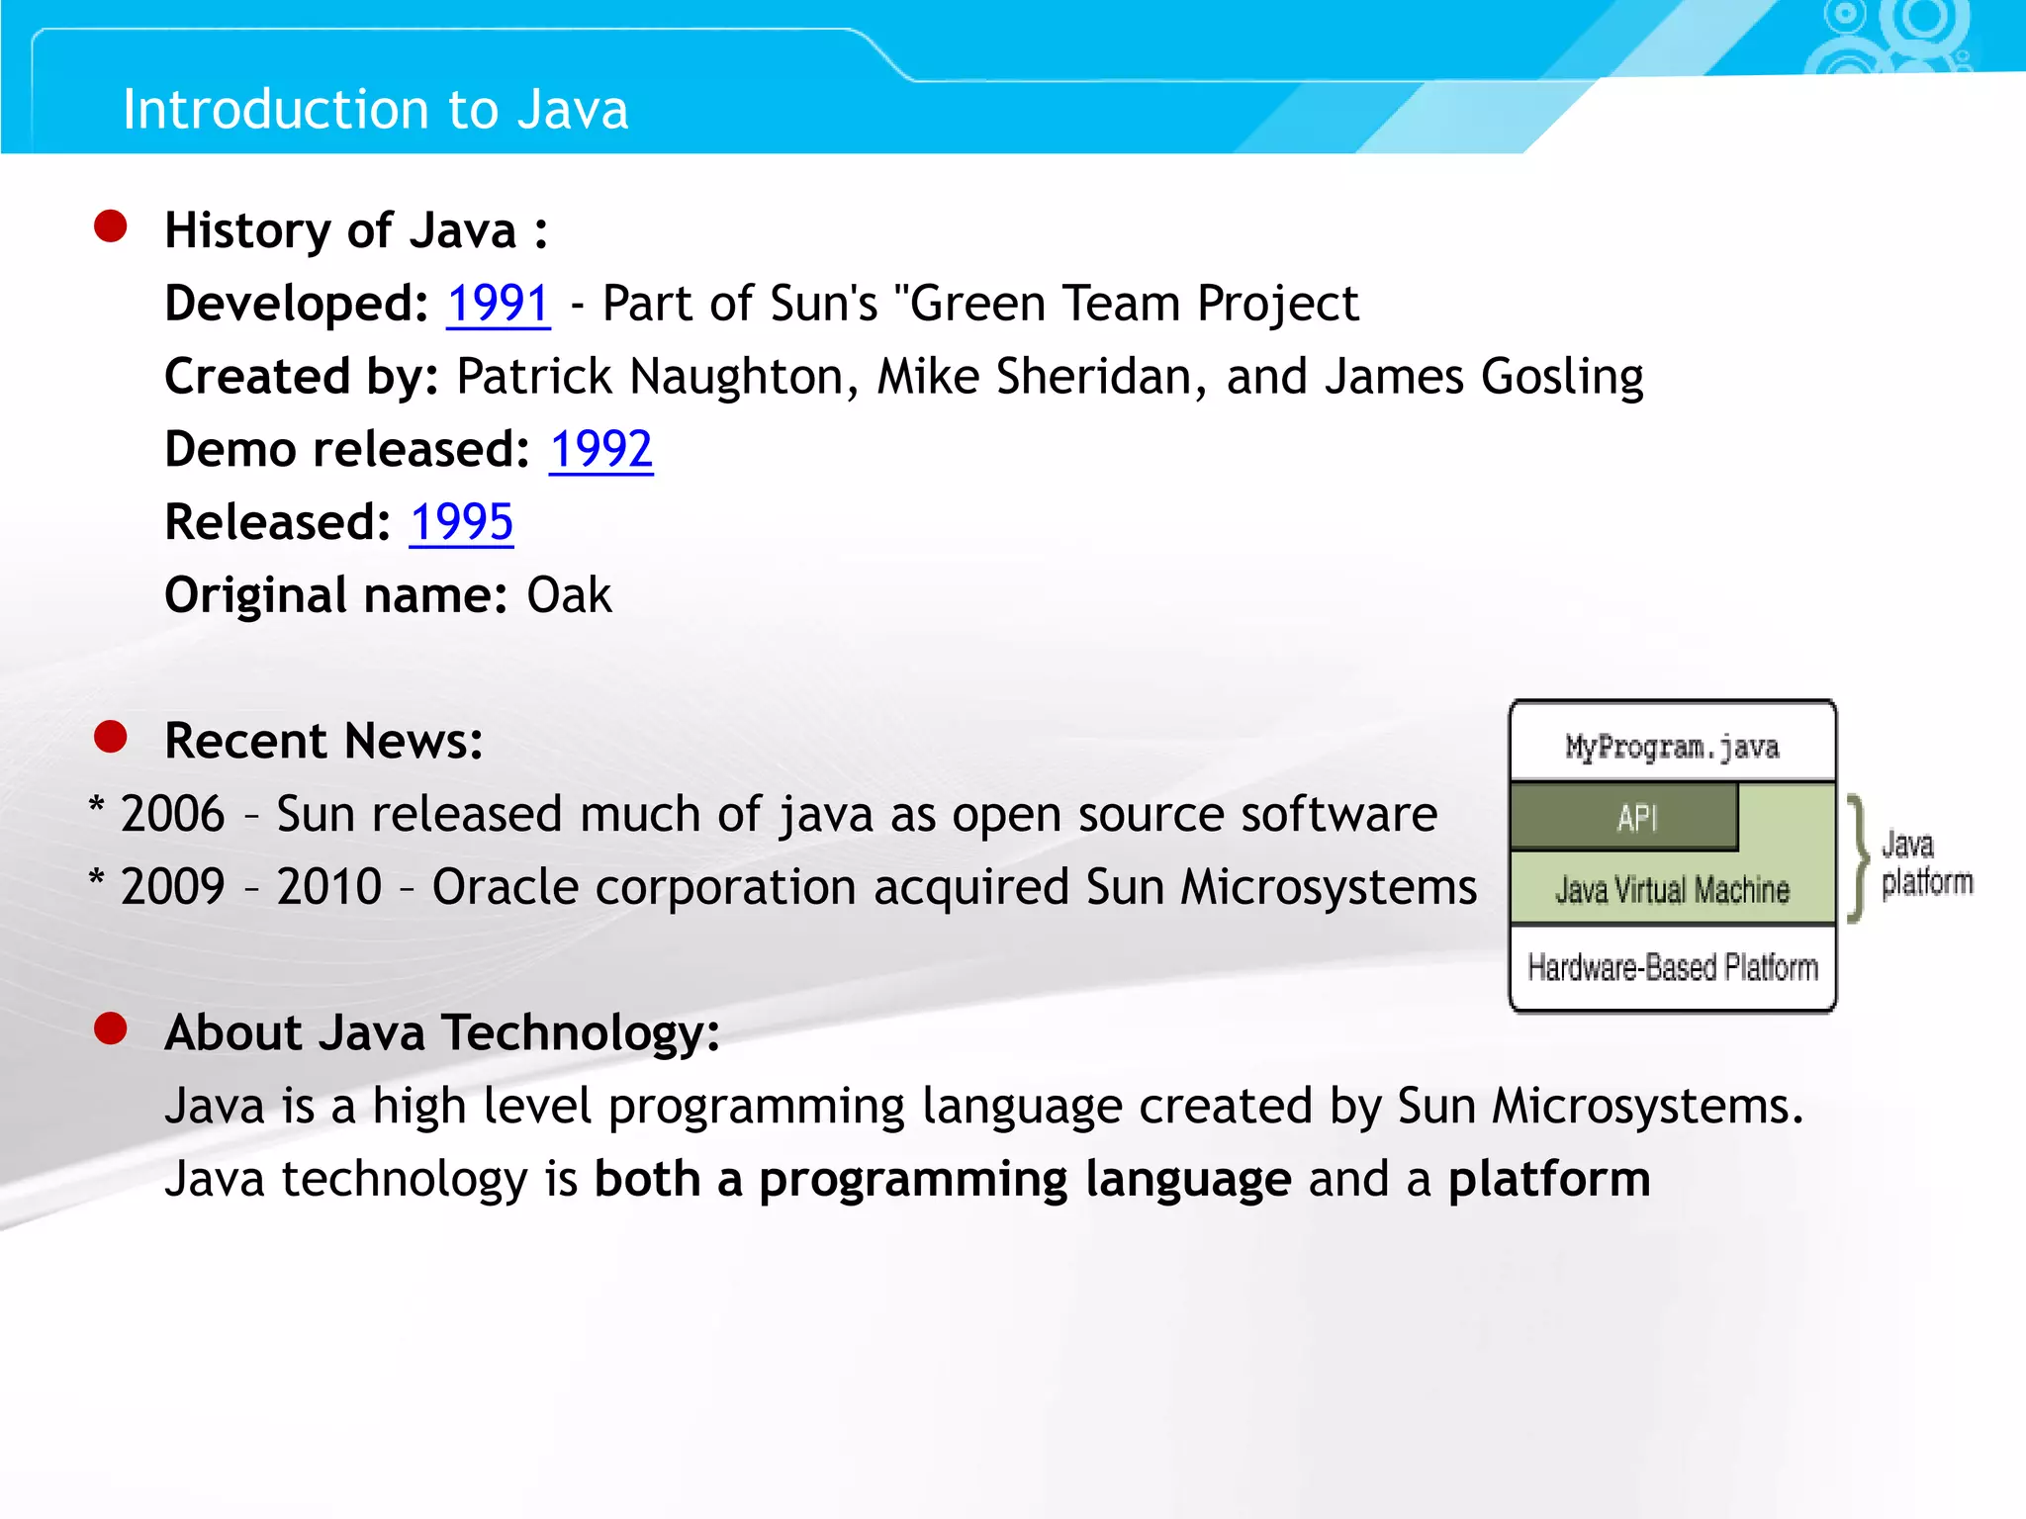Image resolution: width=2026 pixels, height=1519 pixels.
Task: Click the API block in the diagram
Action: click(1624, 818)
